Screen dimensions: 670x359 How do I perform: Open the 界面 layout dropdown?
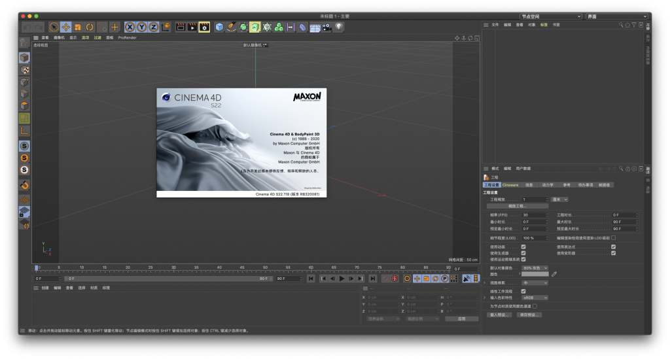point(618,16)
